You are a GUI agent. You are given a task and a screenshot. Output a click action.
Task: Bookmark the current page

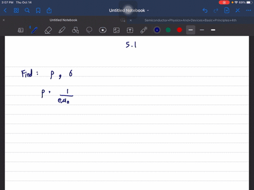pyautogui.click(x=38, y=11)
